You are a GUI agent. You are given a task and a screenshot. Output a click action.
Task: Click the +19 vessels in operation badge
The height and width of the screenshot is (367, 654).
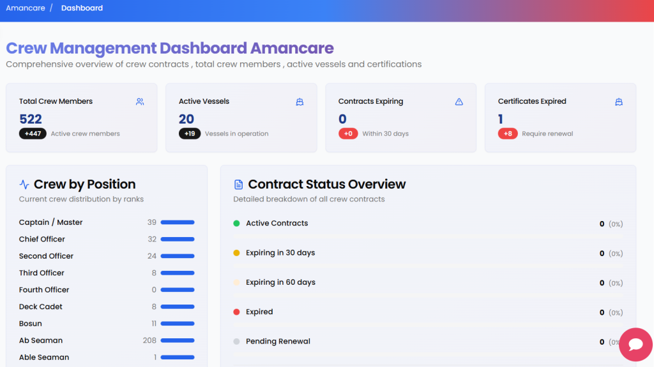coord(190,134)
